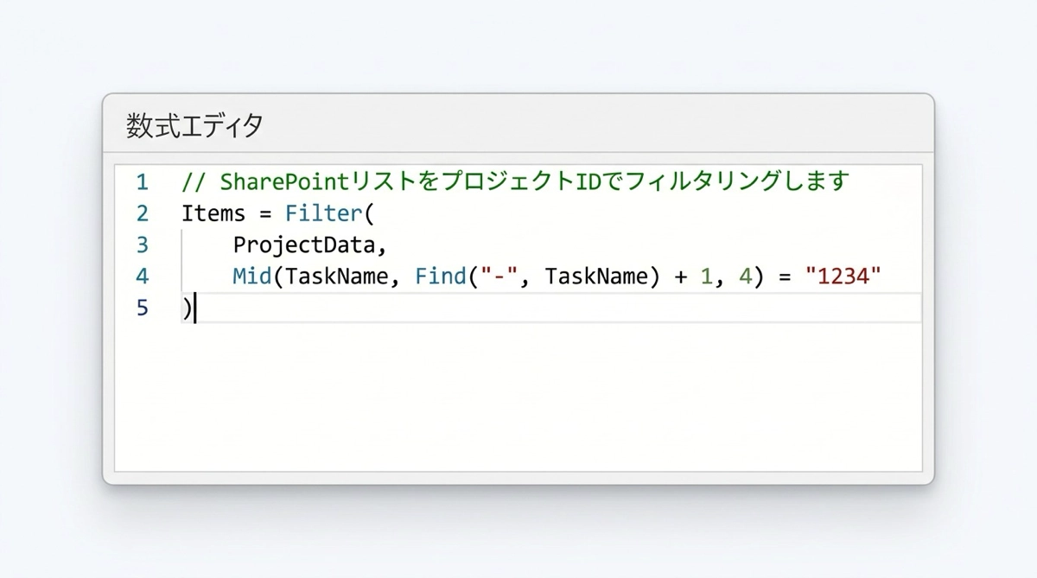Click line number 5 in the gutter
The width and height of the screenshot is (1037, 578).
pyautogui.click(x=142, y=308)
